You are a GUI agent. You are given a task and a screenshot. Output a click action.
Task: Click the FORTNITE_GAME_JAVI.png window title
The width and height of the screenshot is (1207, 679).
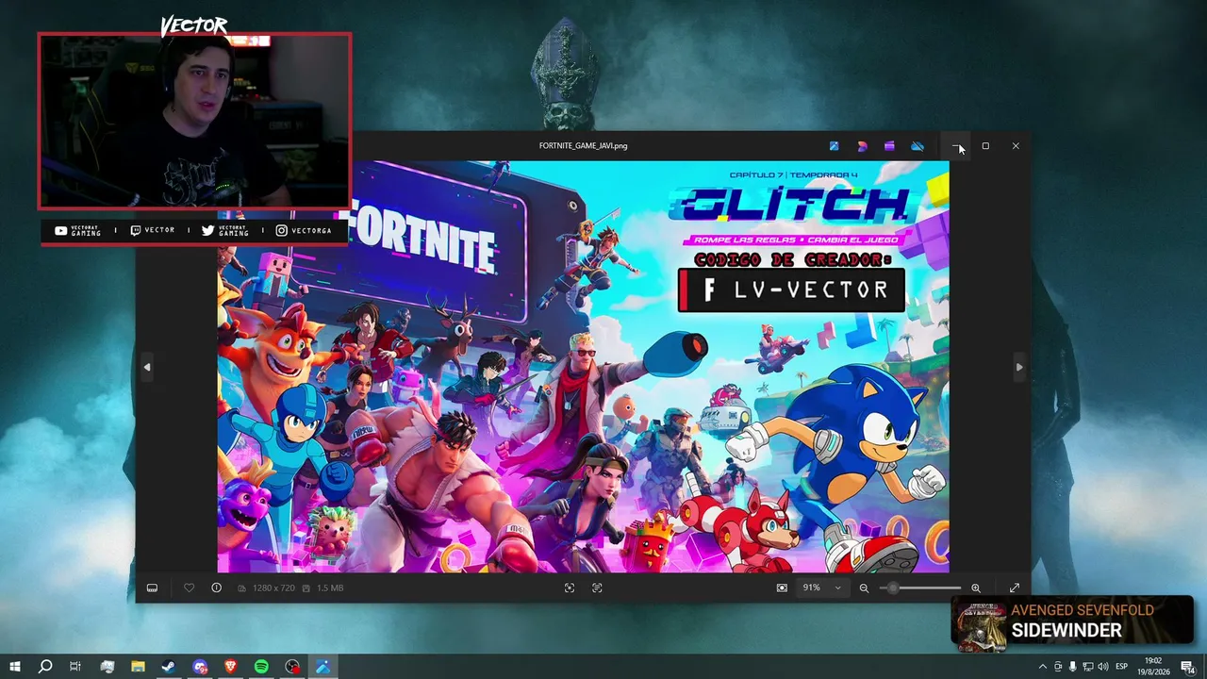pyautogui.click(x=583, y=146)
